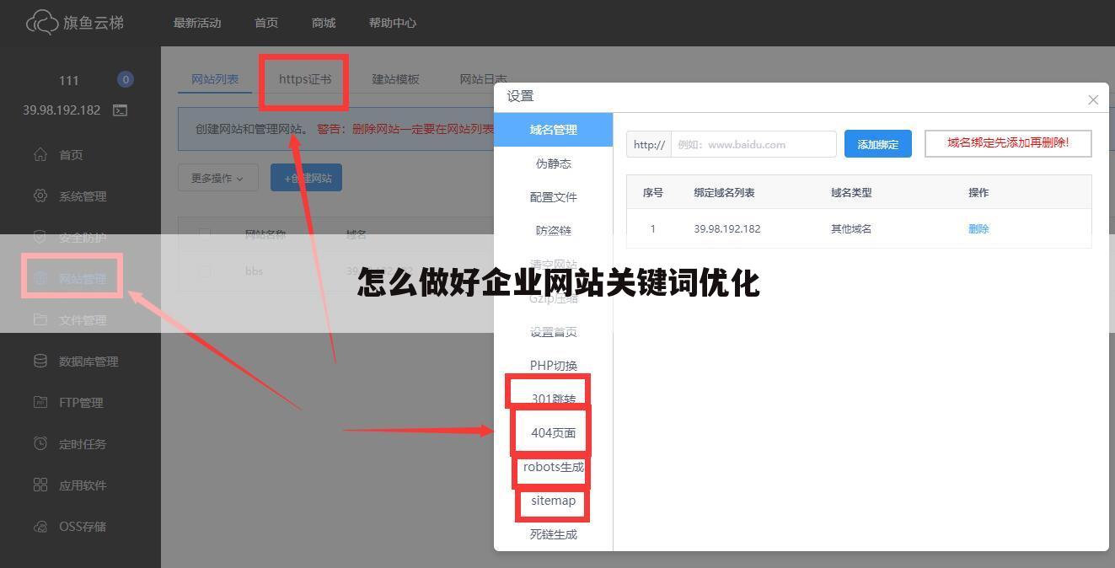Click the 其他域名 domain type cell
This screenshot has height=568, width=1115.
[x=851, y=228]
